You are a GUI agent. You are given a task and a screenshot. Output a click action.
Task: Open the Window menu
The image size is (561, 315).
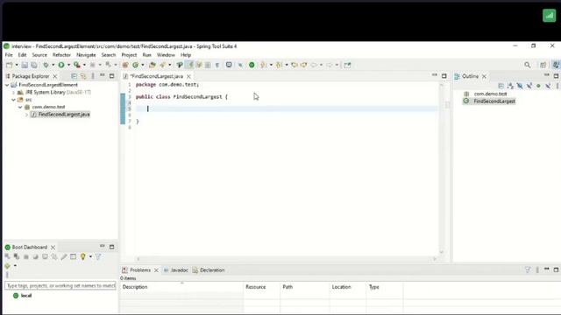[166, 55]
